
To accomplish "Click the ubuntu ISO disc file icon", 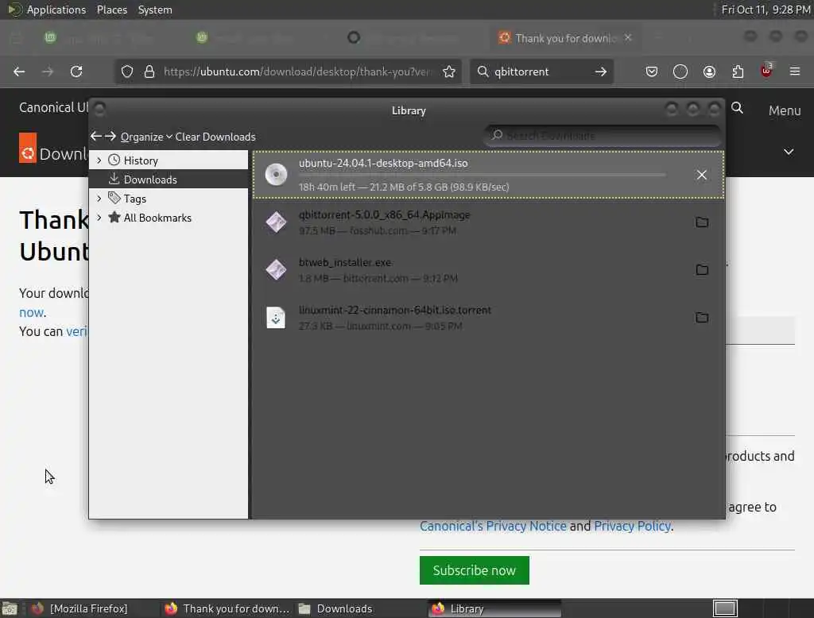I will pyautogui.click(x=276, y=174).
